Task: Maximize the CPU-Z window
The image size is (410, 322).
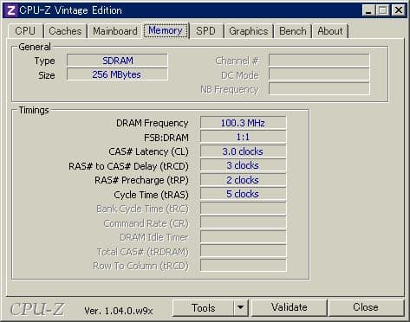Action: 383,10
